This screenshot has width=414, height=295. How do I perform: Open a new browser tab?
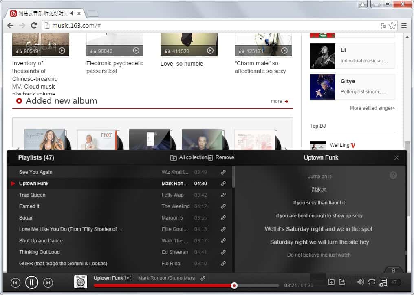coord(92,13)
